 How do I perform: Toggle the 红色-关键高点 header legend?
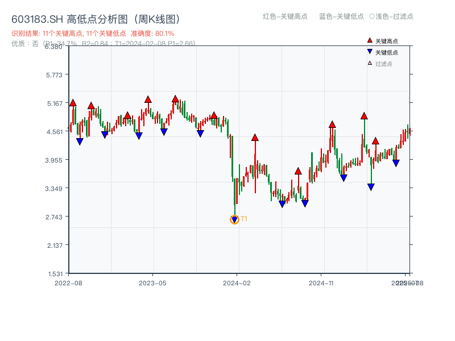coord(284,16)
